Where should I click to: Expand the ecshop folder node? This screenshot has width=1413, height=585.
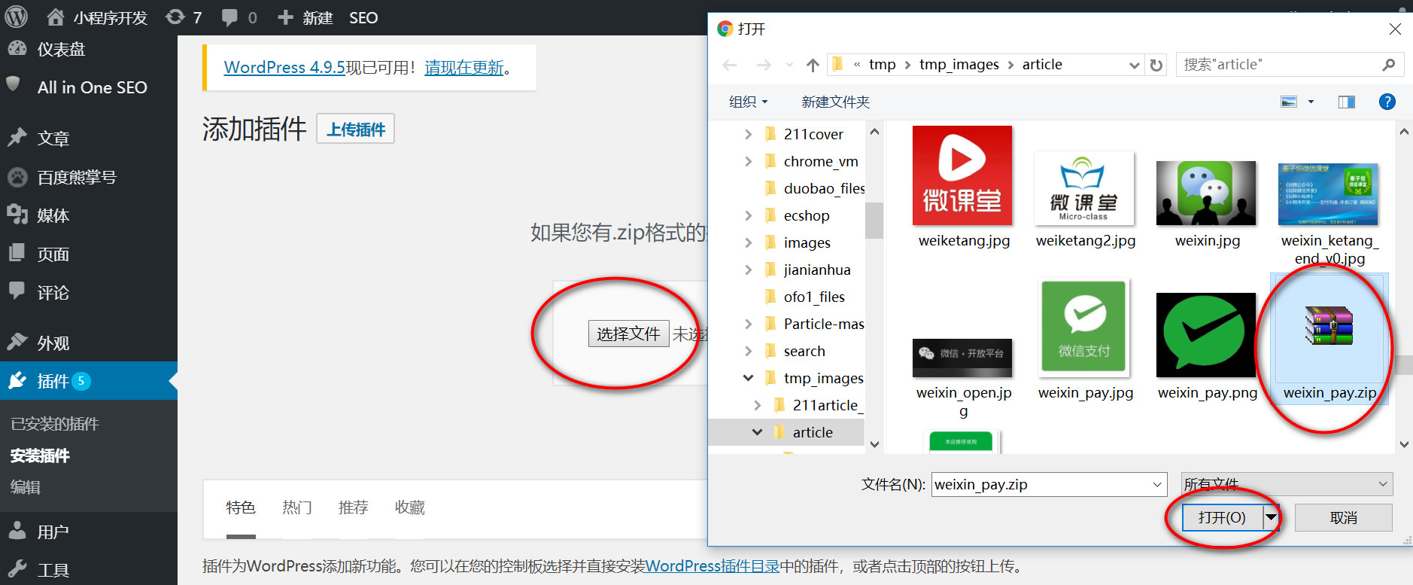[x=748, y=215]
